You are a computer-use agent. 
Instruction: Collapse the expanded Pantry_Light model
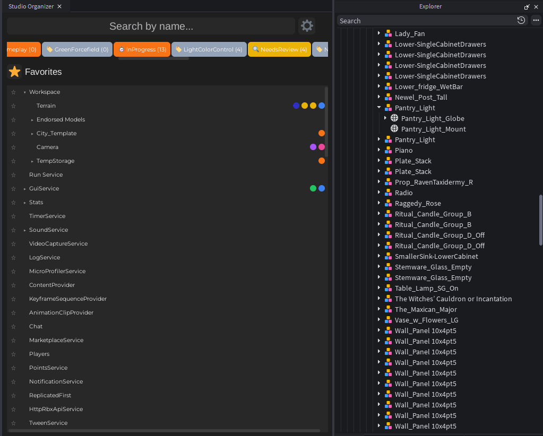(x=379, y=108)
